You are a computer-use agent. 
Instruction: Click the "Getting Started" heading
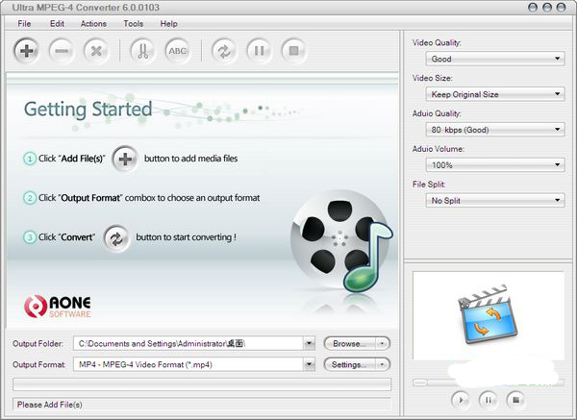coord(88,110)
